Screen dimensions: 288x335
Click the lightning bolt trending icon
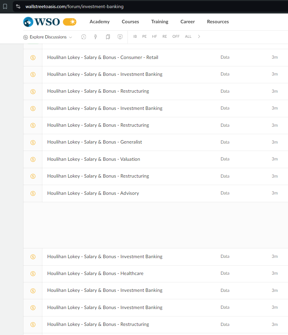click(x=96, y=37)
